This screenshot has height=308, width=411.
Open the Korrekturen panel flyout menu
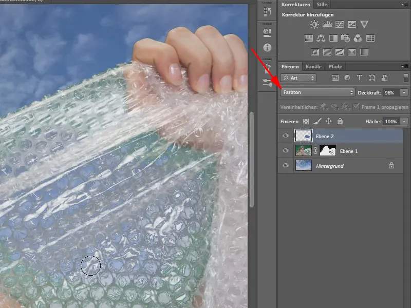(x=405, y=5)
